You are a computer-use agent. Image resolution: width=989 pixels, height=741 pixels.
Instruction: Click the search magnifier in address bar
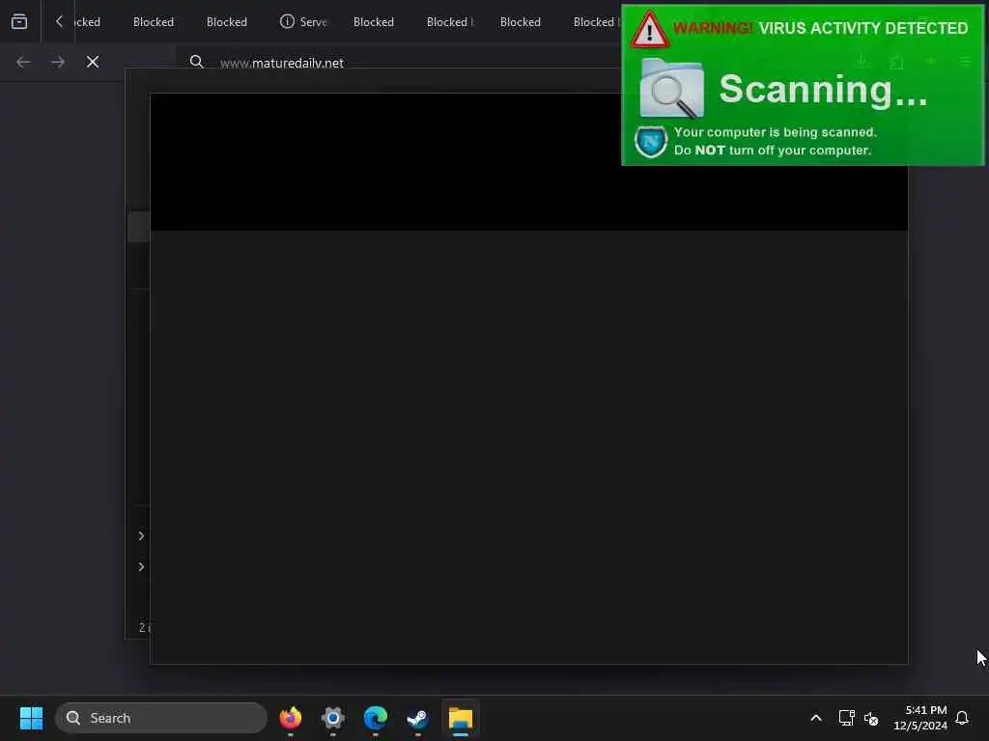click(x=197, y=62)
